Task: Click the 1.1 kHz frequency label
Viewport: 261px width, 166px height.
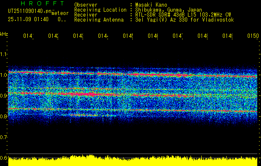Action: pyautogui.click(x=4, y=54)
